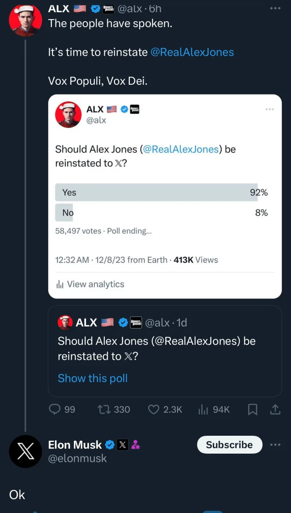Open Elon Musk's X logo avatar
This screenshot has width=291, height=513.
pyautogui.click(x=25, y=452)
